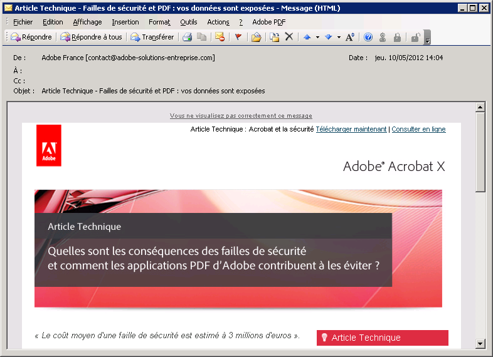The width and height of the screenshot is (493, 357).
Task: Click scrollbar up arrow
Action: 480,107
